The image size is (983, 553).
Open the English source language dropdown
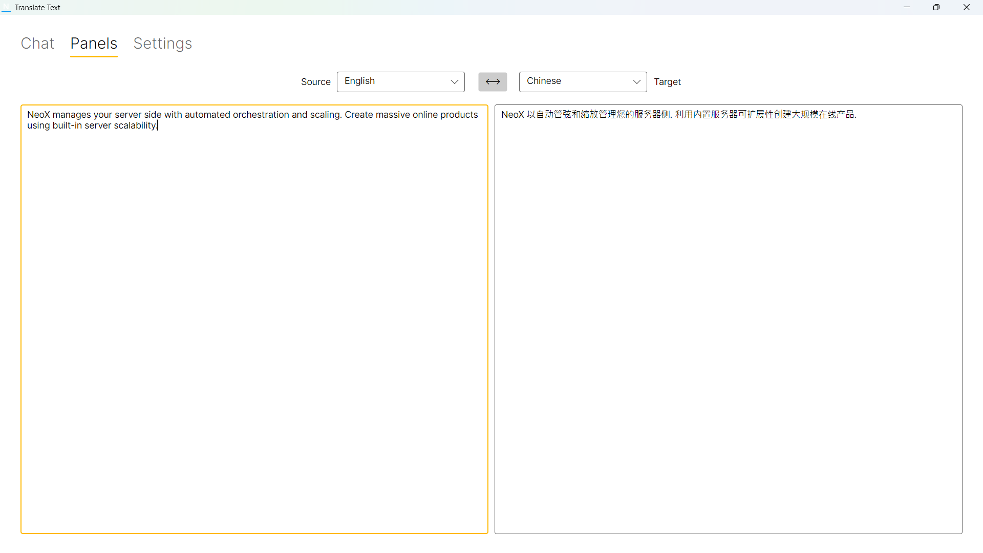pos(400,81)
